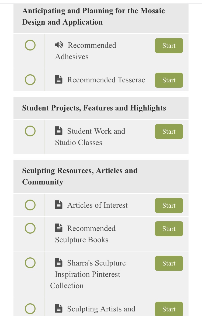This screenshot has height=316, width=202.
Task: Click the document icon beside Student Work and Studio Classes
Action: [x=59, y=131]
